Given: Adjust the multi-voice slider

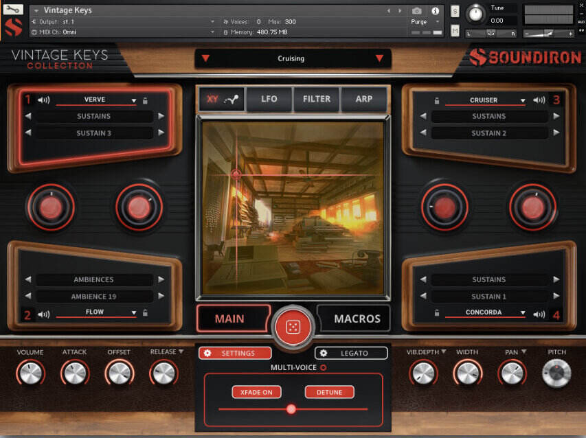Looking at the screenshot, I should click(x=291, y=408).
